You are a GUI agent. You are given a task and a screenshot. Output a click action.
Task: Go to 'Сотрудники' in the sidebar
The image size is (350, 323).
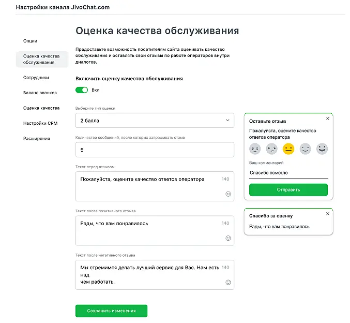36,78
